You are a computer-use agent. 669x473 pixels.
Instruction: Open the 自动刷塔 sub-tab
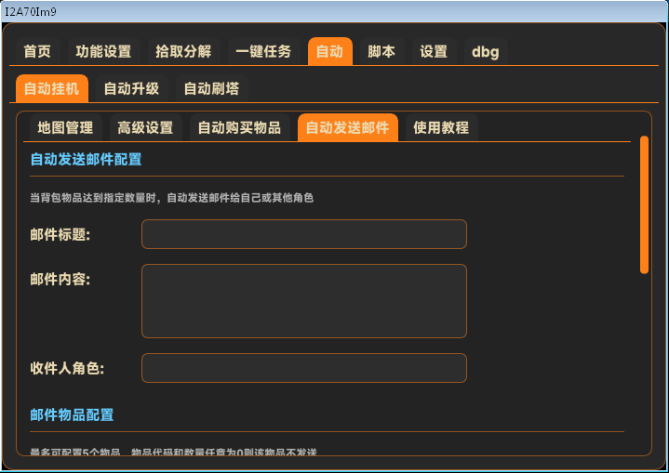[x=211, y=89]
